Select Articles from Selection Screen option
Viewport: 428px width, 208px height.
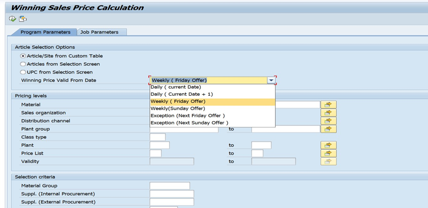point(23,64)
